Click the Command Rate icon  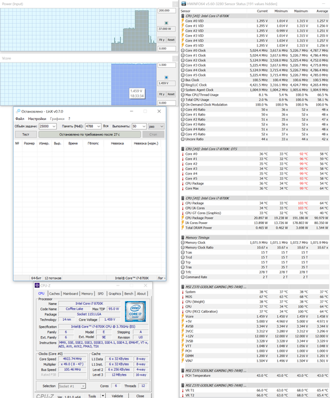coord(183,277)
